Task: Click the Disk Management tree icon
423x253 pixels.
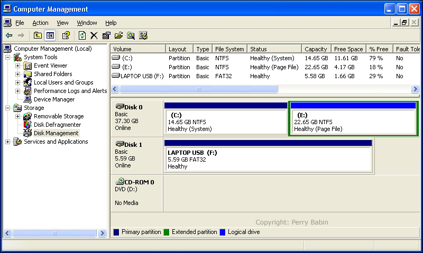Action: pos(27,133)
